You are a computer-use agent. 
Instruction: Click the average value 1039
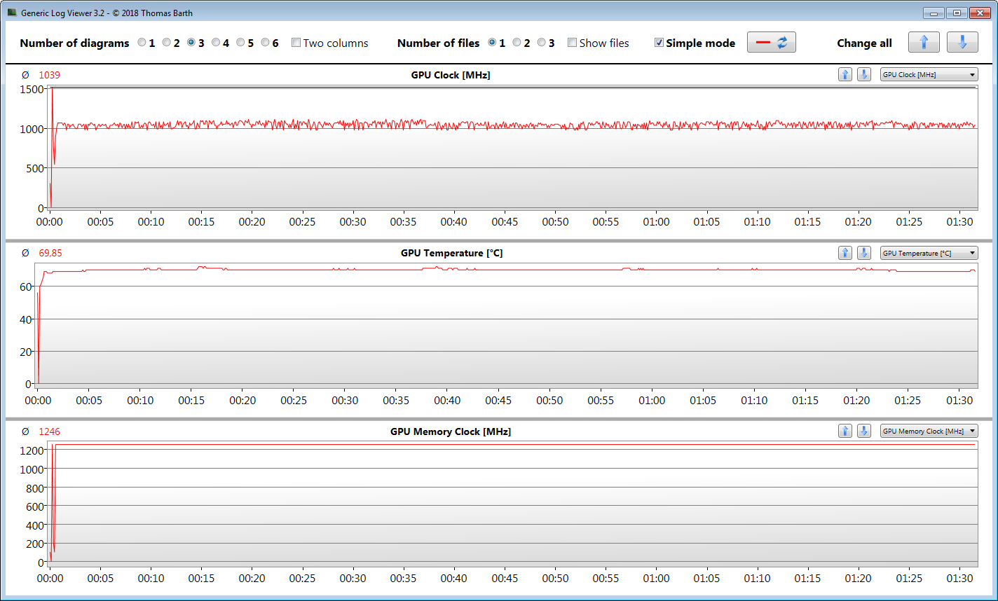pos(49,75)
